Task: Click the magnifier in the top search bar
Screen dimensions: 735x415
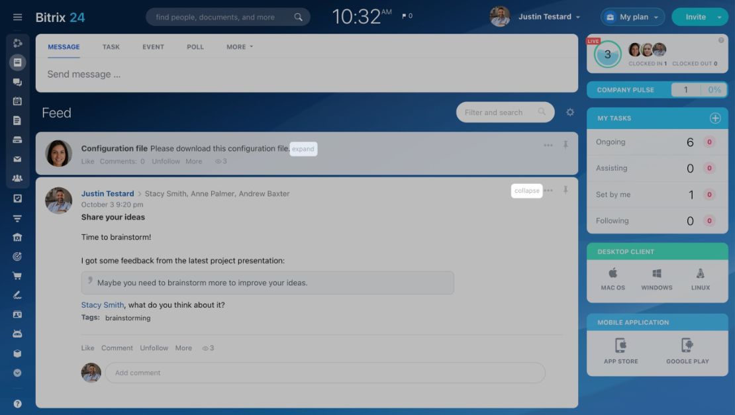Action: [298, 17]
